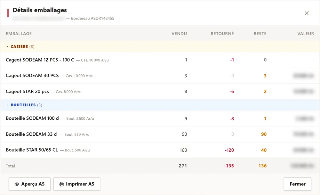Click the VALEUR column header
Image resolution: width=320 pixels, height=195 pixels.
click(x=306, y=34)
